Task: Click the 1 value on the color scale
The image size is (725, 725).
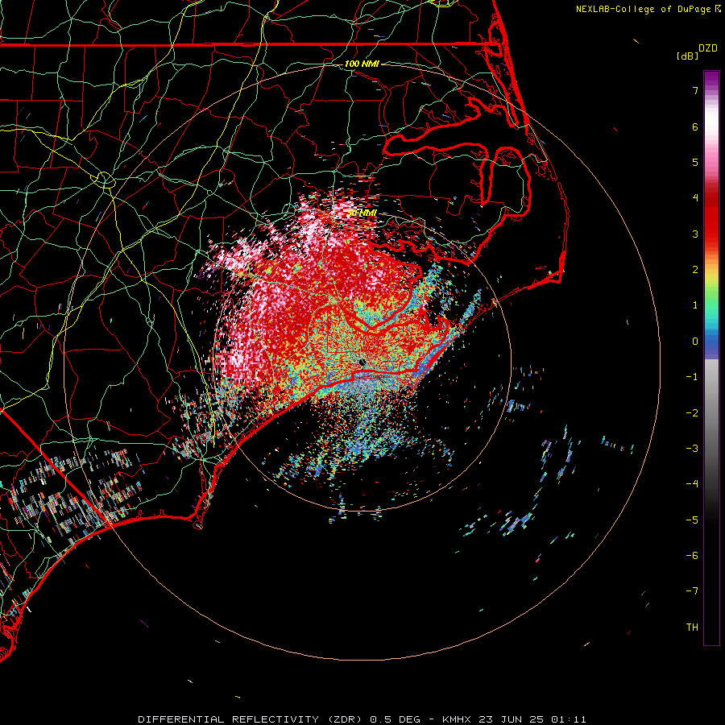Action: pos(695,305)
